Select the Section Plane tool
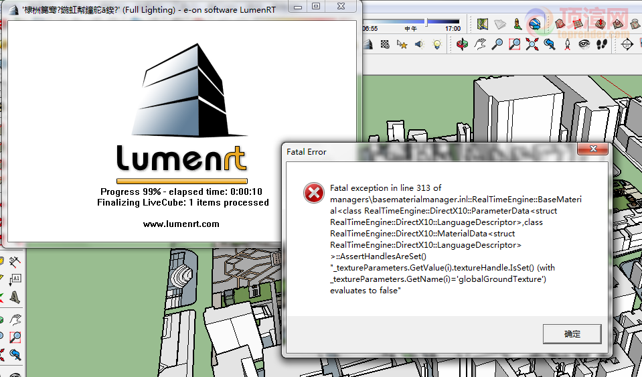The height and width of the screenshot is (377, 642). click(627, 44)
